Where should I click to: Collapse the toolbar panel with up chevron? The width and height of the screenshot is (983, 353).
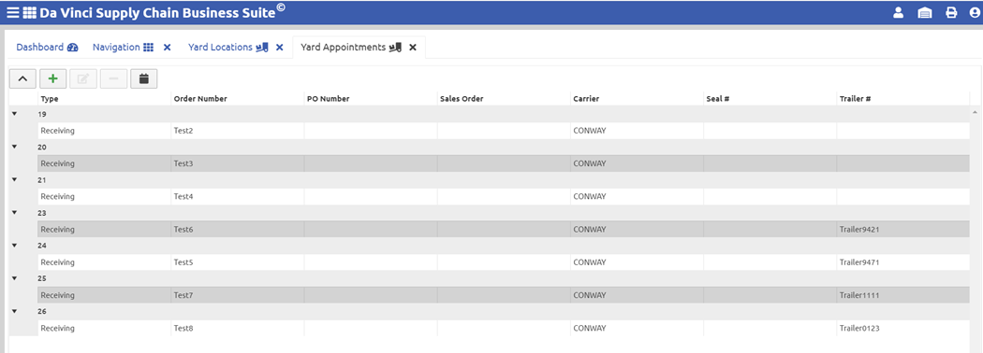[22, 78]
